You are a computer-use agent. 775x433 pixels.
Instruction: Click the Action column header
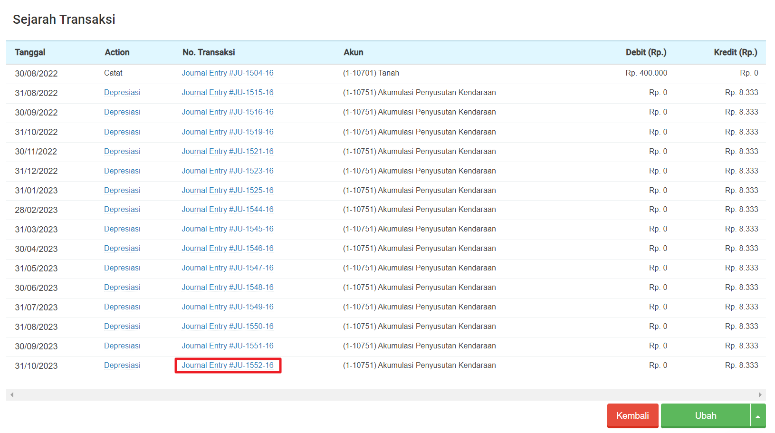coord(117,52)
